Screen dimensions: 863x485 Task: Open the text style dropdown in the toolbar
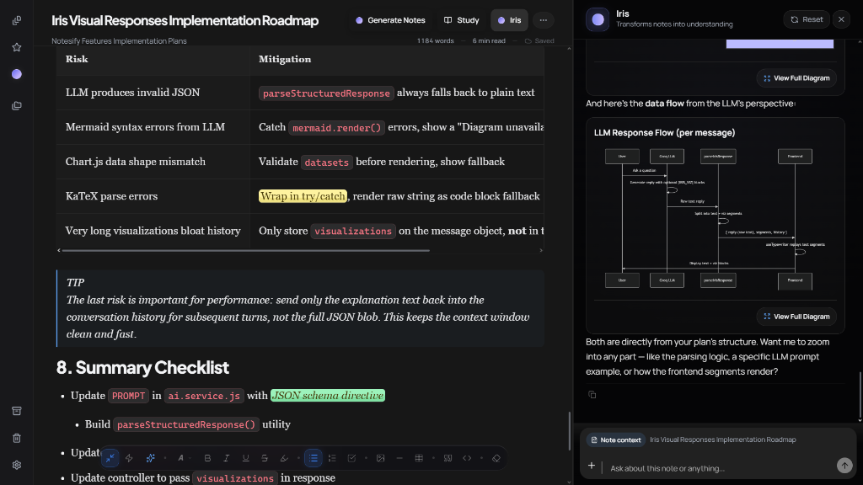click(181, 458)
